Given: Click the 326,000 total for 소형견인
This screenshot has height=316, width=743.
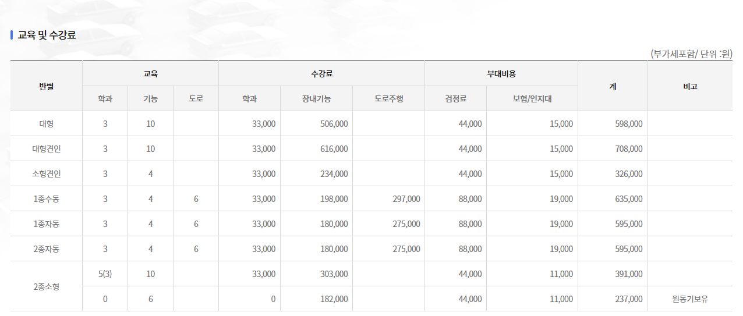Looking at the screenshot, I should (629, 174).
